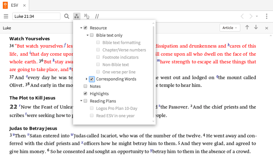Check Chapter/Verse numbers option
The height and width of the screenshot is (155, 273).
point(98,50)
